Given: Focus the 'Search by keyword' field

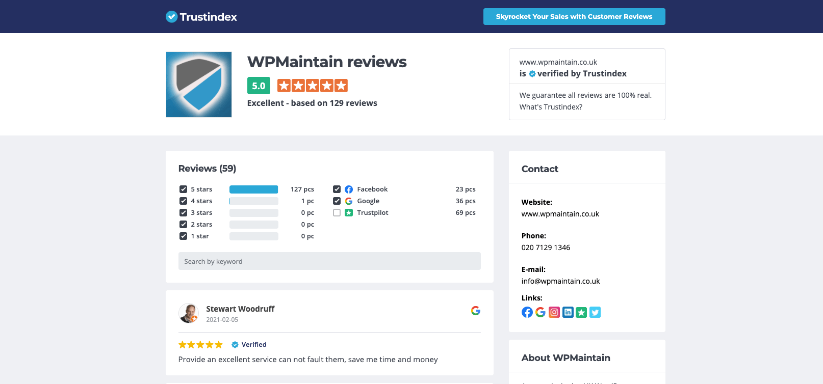Looking at the screenshot, I should [329, 261].
